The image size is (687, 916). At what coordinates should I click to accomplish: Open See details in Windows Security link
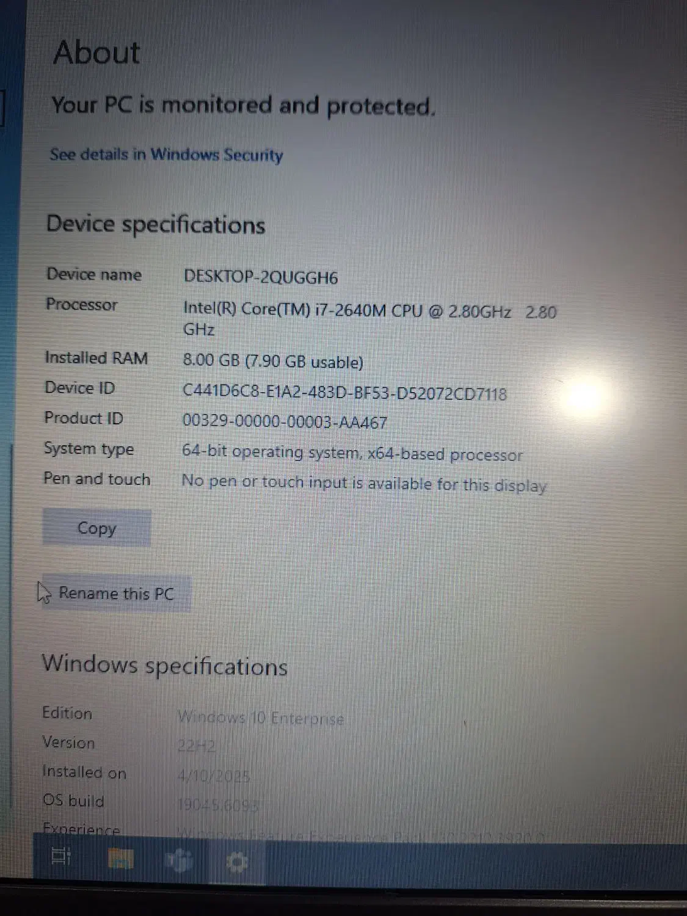tap(166, 154)
